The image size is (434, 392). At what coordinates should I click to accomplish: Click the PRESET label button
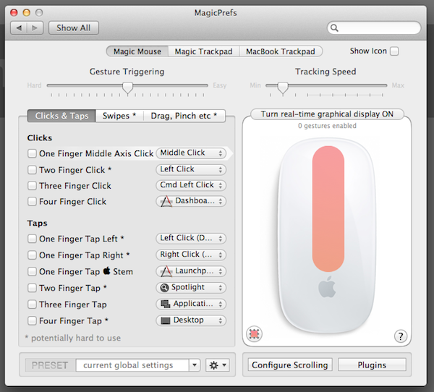click(50, 365)
